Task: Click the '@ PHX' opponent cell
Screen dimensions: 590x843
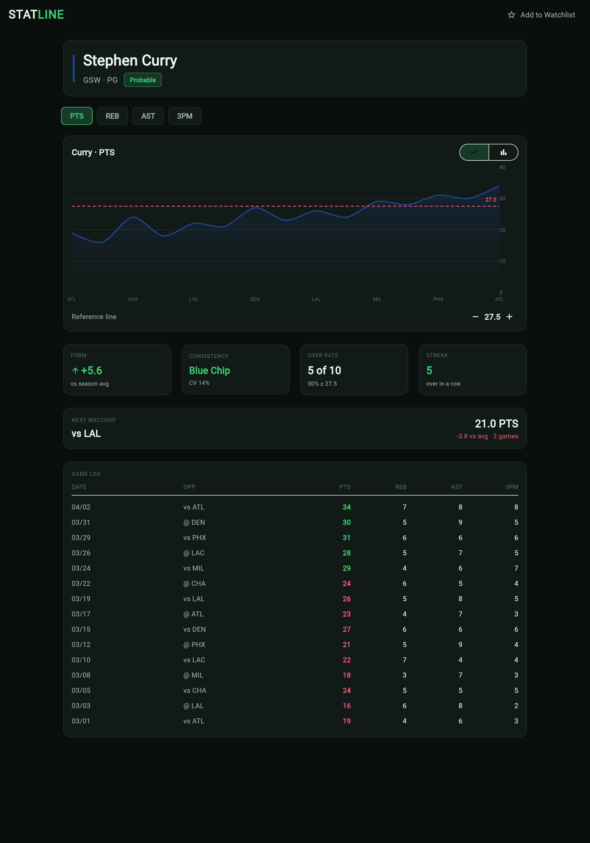Action: 195,645
